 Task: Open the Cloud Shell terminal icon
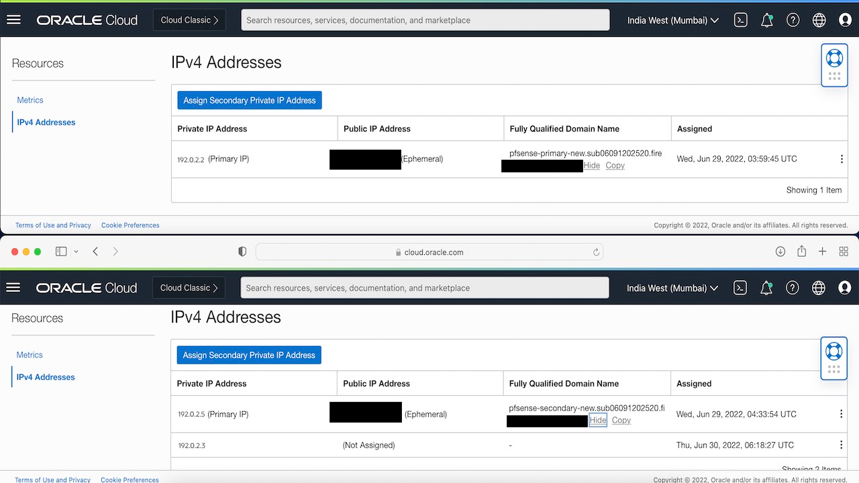pyautogui.click(x=740, y=19)
